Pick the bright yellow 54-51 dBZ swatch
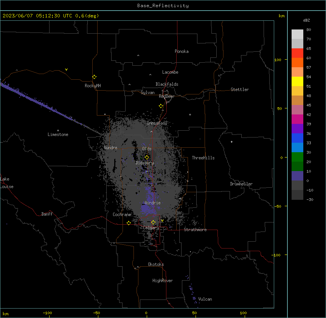Viewport: 326px width, 318px height. click(297, 81)
